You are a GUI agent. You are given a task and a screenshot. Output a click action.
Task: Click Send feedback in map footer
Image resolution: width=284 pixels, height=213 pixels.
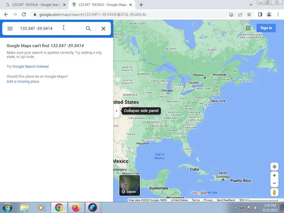click(x=226, y=200)
